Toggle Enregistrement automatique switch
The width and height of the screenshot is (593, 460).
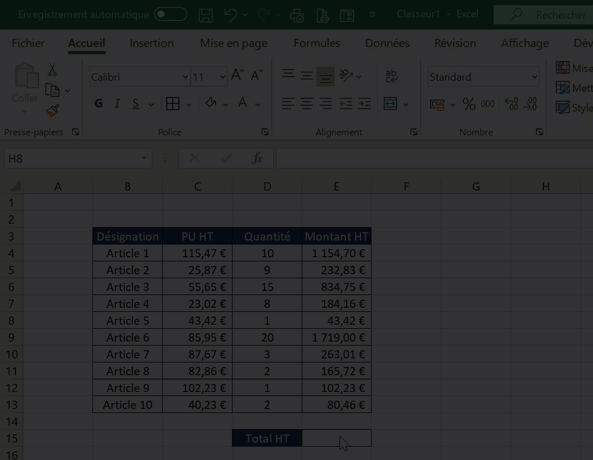tap(170, 15)
